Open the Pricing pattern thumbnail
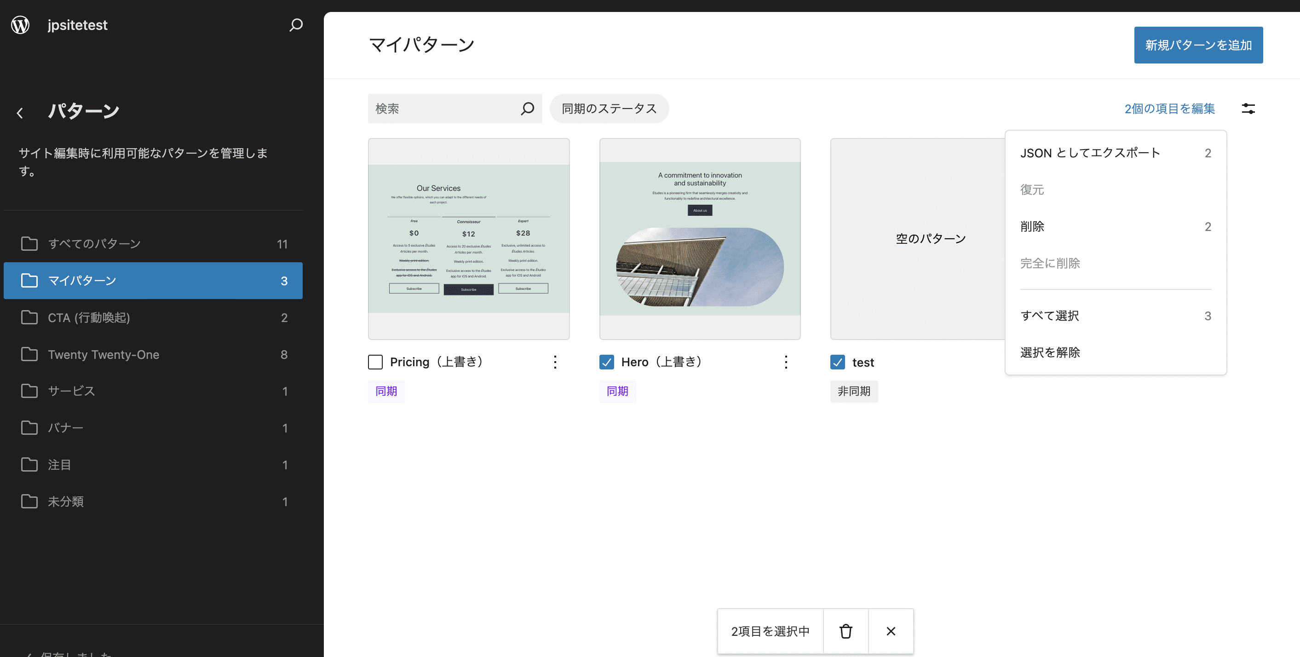Screen dimensions: 1300x657 pyautogui.click(x=468, y=239)
